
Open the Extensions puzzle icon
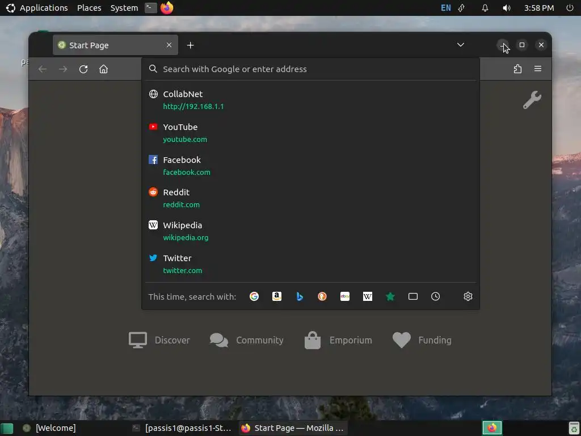click(x=517, y=69)
